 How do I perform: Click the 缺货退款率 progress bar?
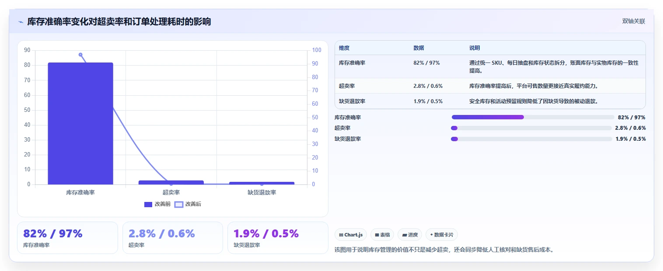tap(531, 139)
